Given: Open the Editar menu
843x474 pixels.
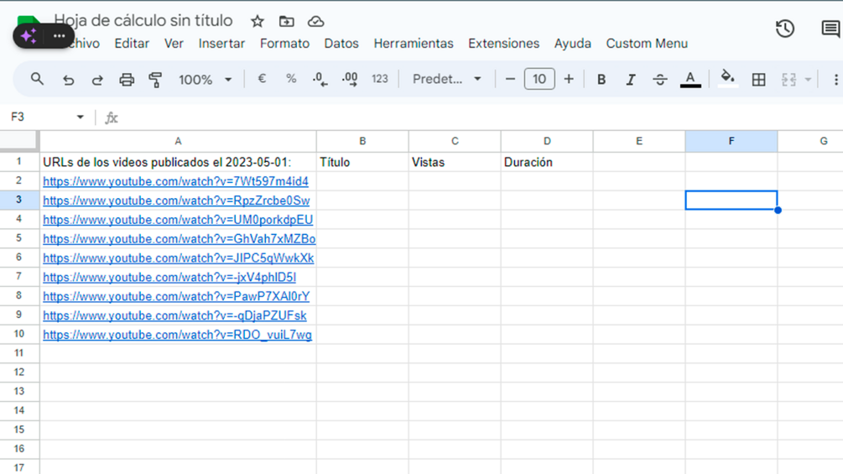Looking at the screenshot, I should (132, 44).
